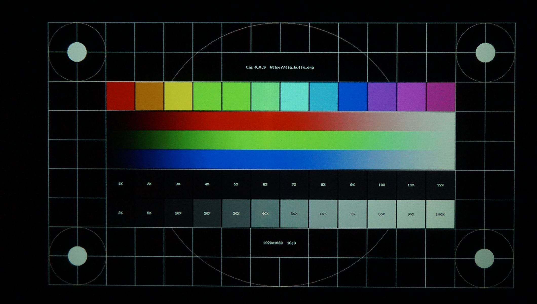This screenshot has height=304, width=537.
Task: Click the pale cyan color swatch
Action: (294, 97)
